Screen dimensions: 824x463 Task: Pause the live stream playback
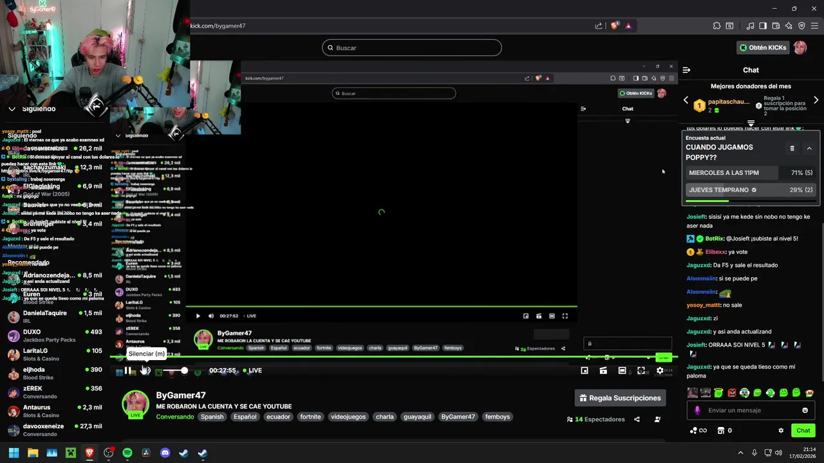click(x=127, y=370)
